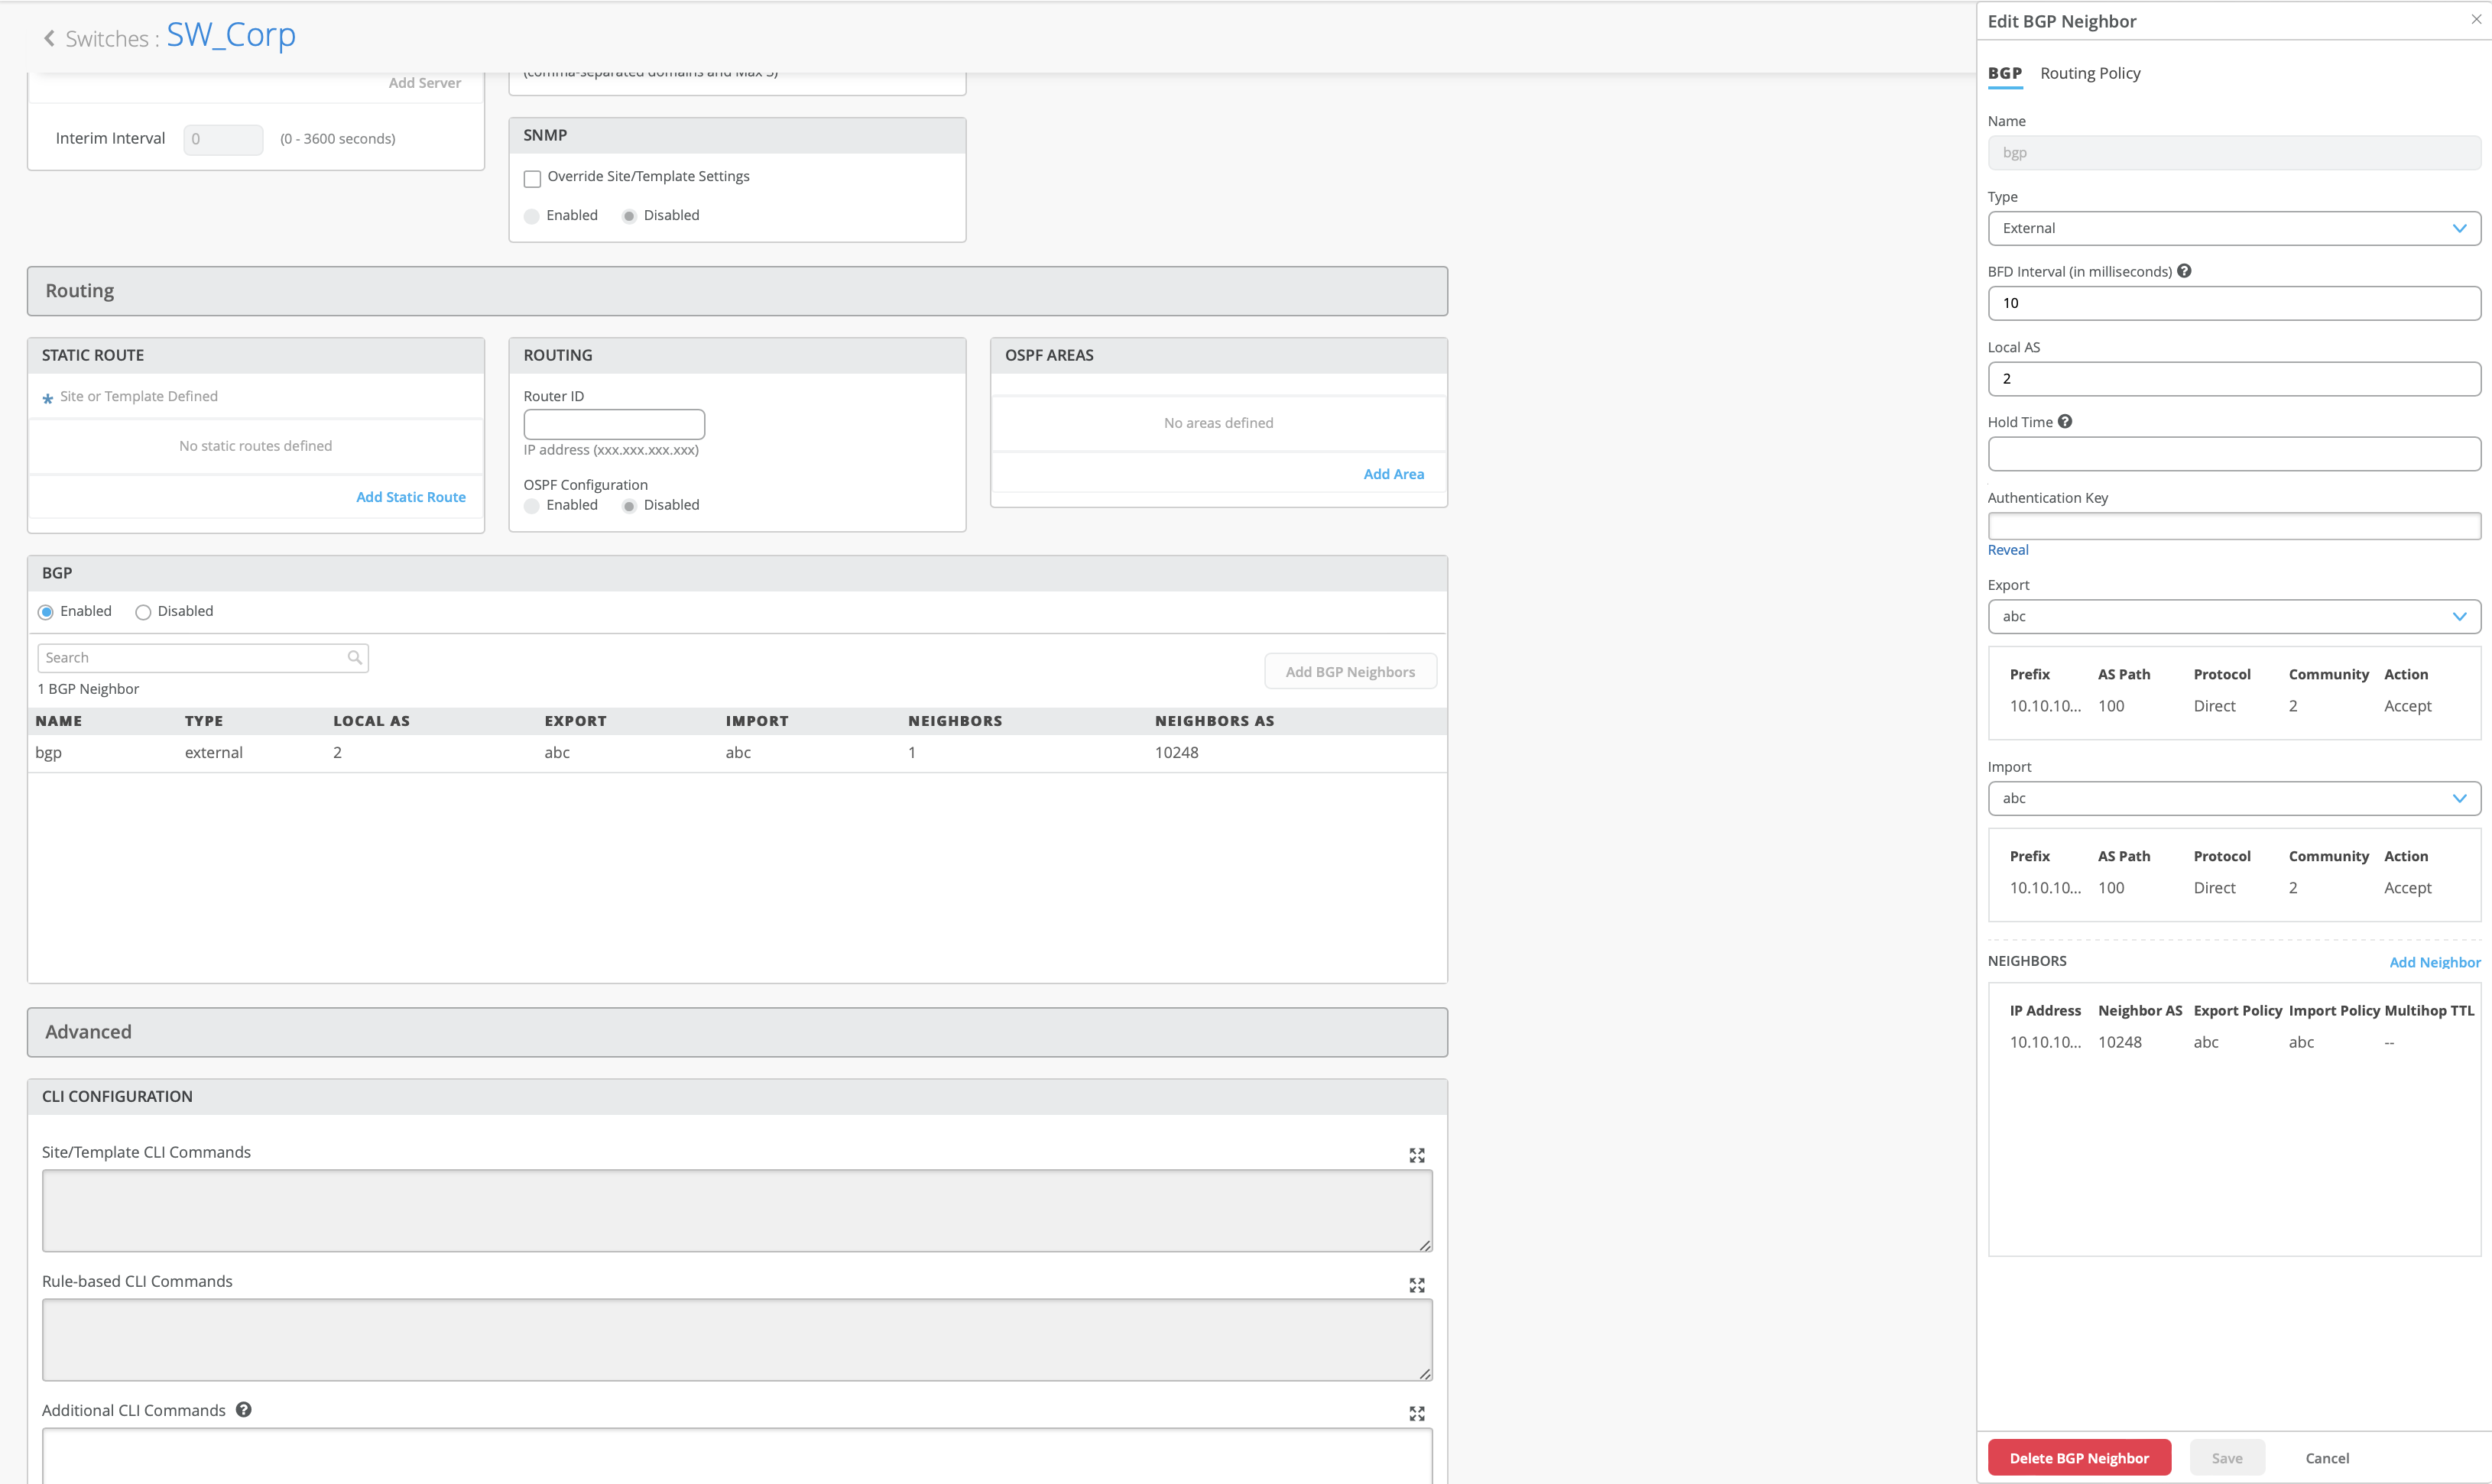2492x1484 pixels.
Task: Click the back arrow next to Switches
Action: tap(49, 38)
